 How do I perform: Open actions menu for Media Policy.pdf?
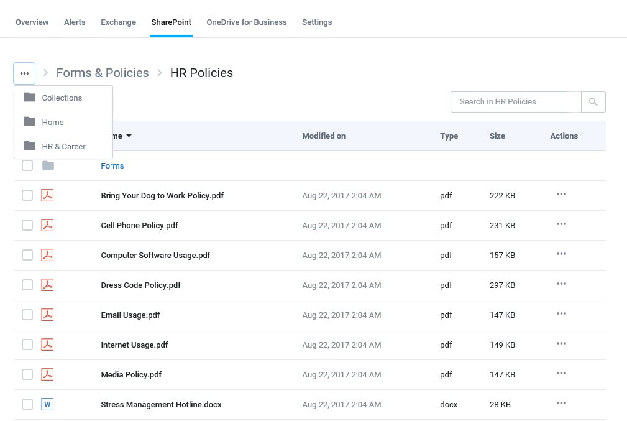click(561, 373)
